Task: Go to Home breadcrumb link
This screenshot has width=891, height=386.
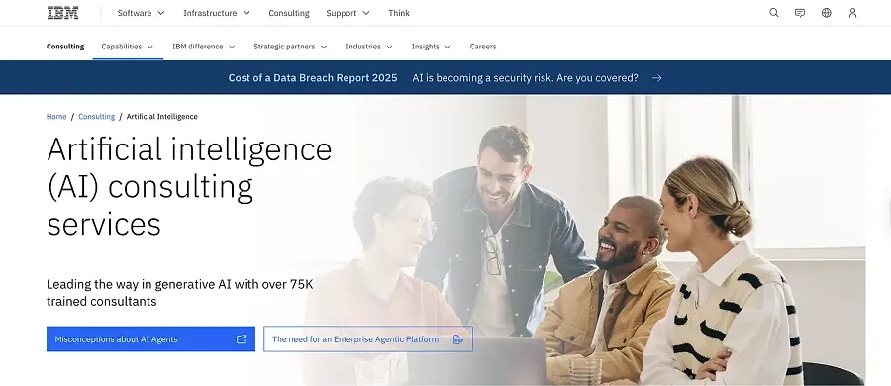Action: (x=56, y=117)
